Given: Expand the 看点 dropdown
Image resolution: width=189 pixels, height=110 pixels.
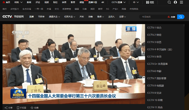Looking at the screenshot, I should coord(101,17).
